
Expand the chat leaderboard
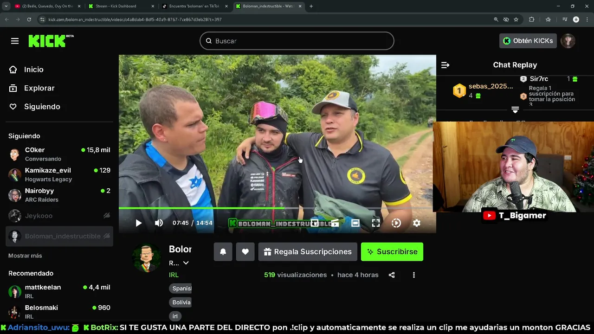click(515, 110)
